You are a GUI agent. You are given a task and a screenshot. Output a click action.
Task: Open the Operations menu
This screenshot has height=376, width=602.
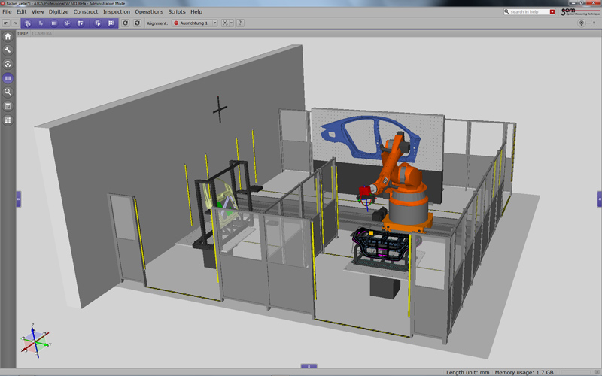coord(149,12)
